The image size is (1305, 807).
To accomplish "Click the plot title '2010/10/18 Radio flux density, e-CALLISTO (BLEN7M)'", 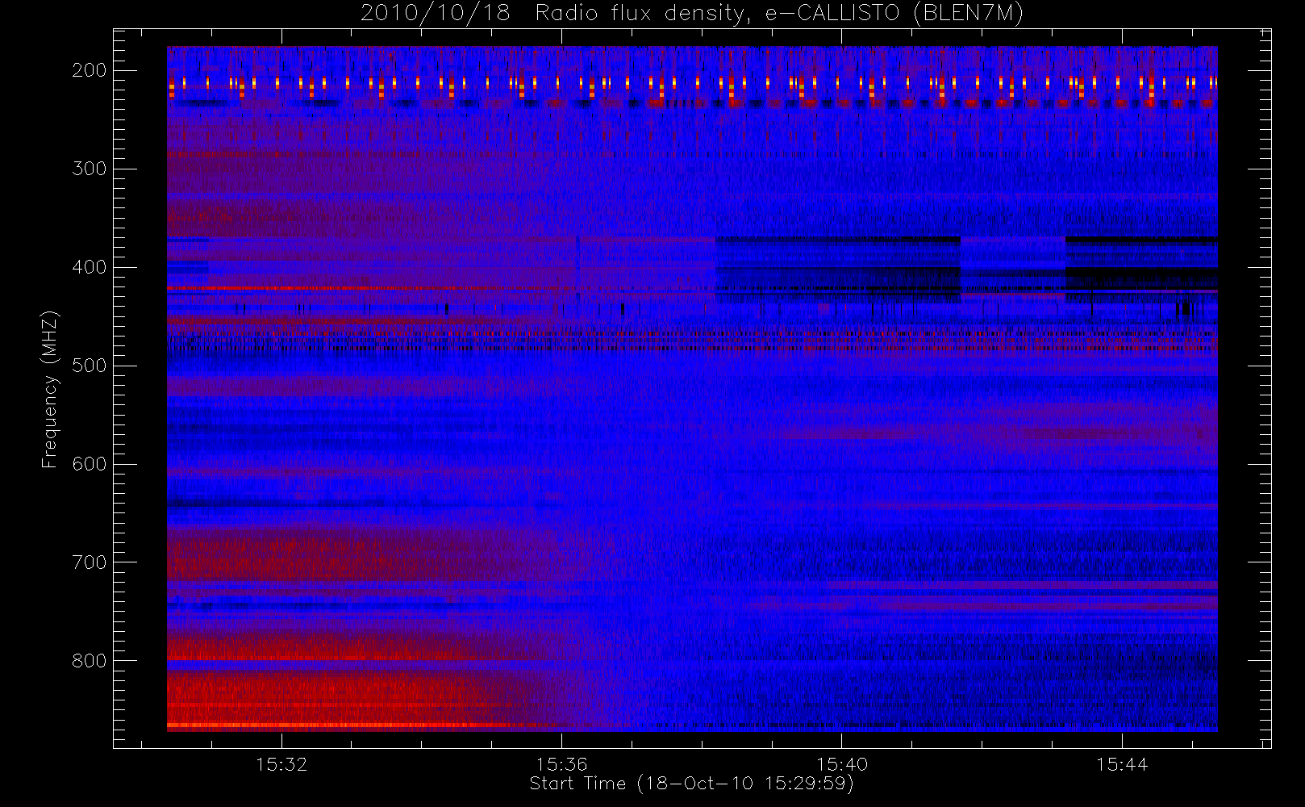I will pos(692,14).
